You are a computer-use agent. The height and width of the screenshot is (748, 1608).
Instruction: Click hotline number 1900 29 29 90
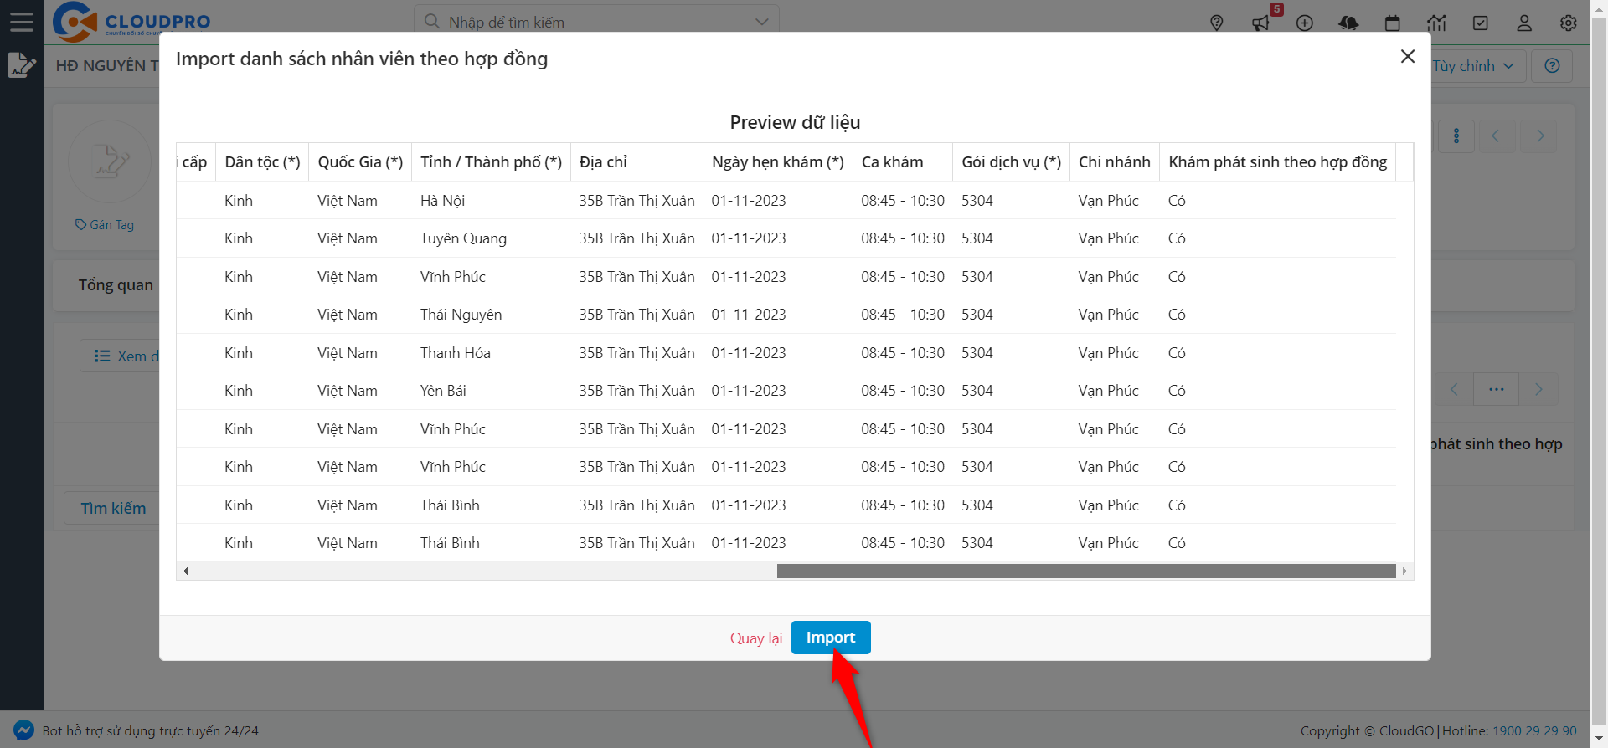1534,731
